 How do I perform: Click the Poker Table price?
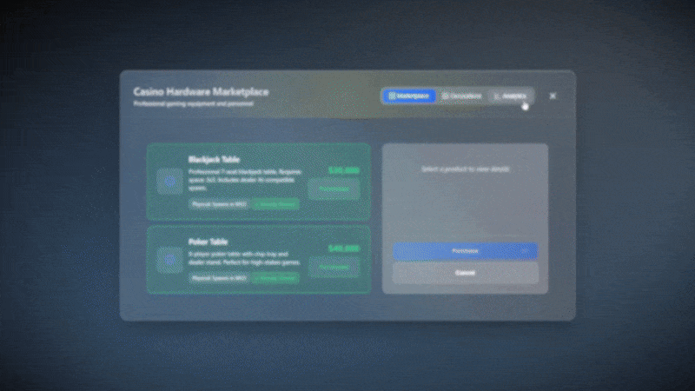point(344,249)
